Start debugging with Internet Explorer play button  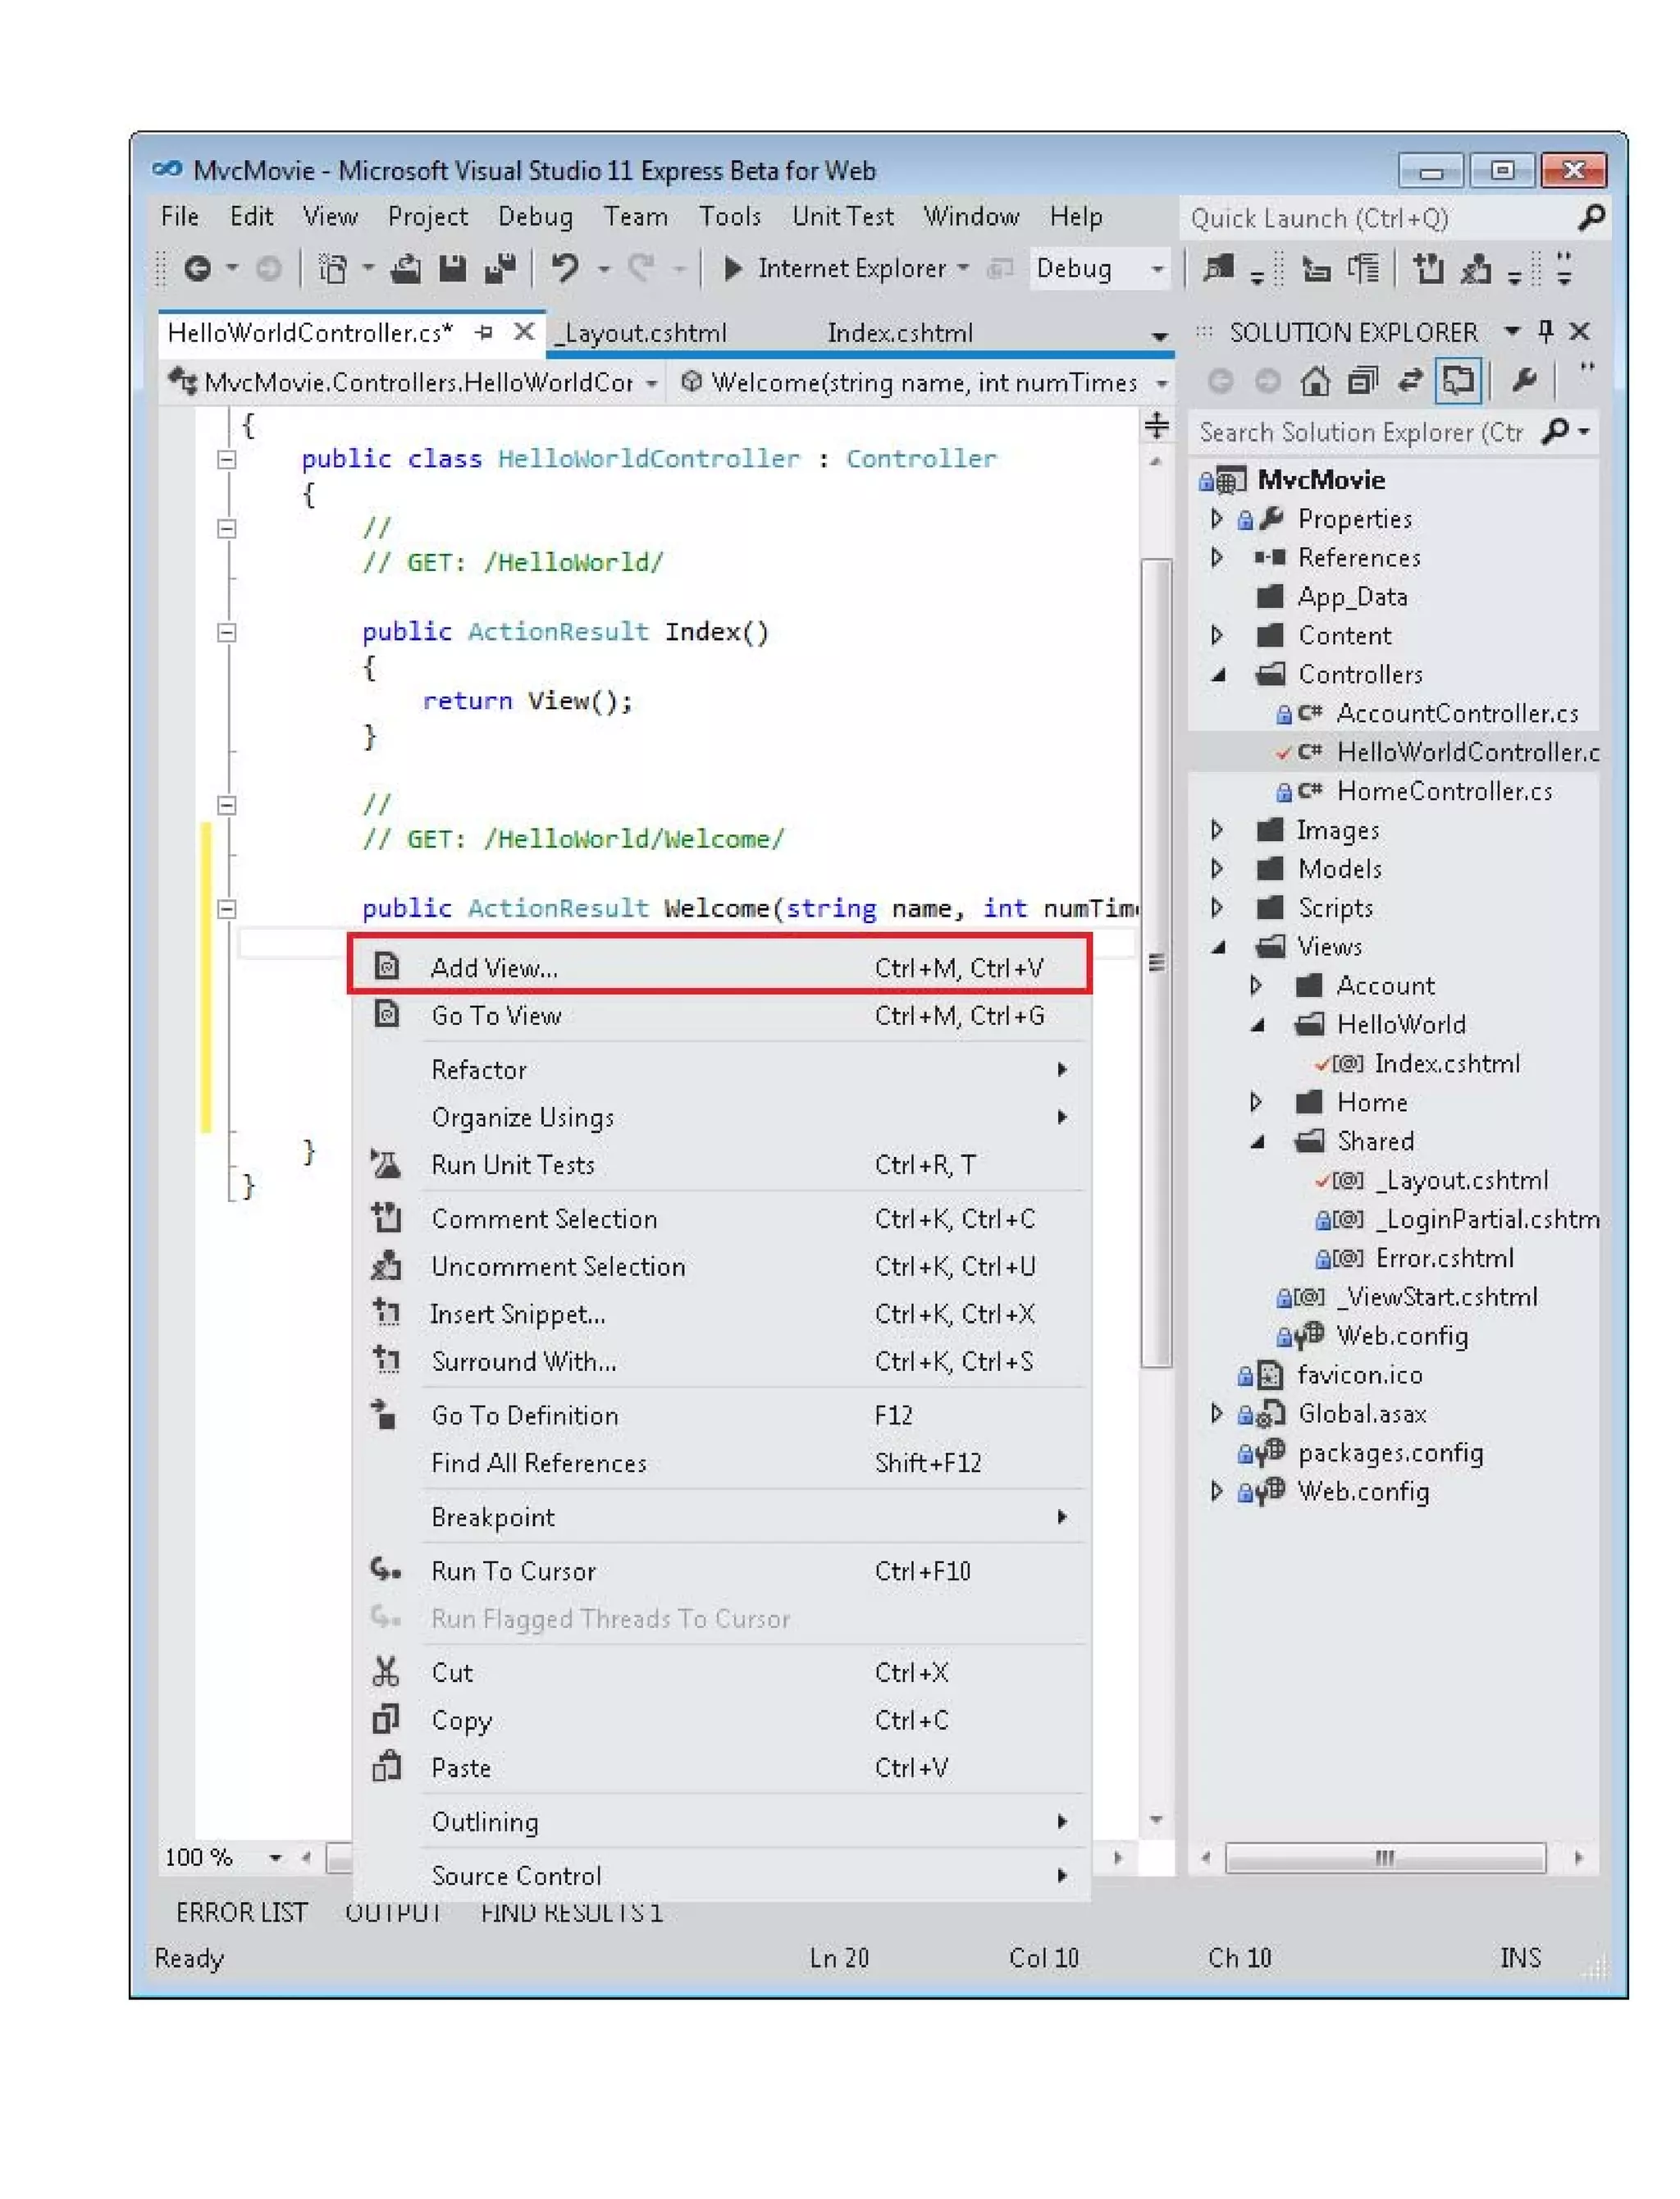point(733,268)
